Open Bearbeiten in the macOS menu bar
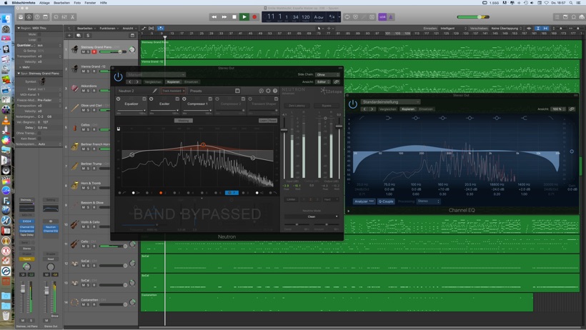 point(61,3)
